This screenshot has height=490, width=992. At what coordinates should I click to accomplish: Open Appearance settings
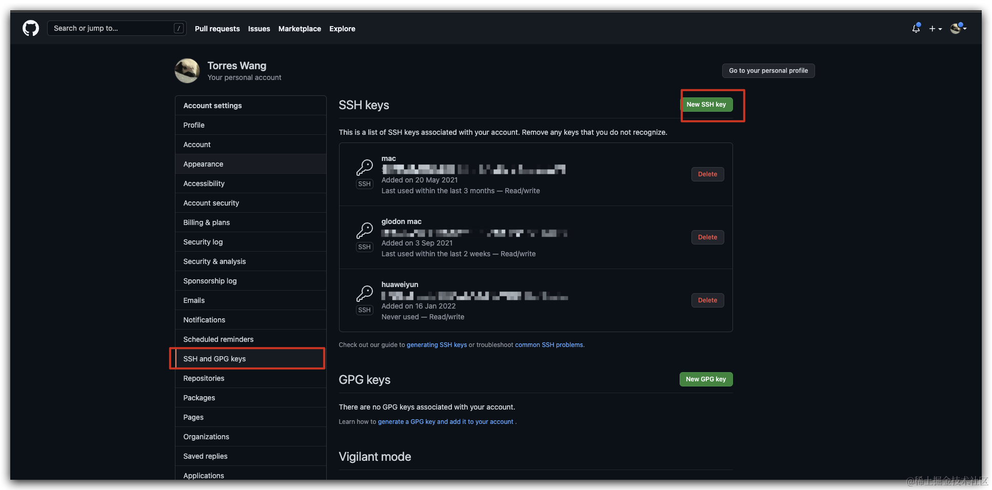[x=250, y=164]
